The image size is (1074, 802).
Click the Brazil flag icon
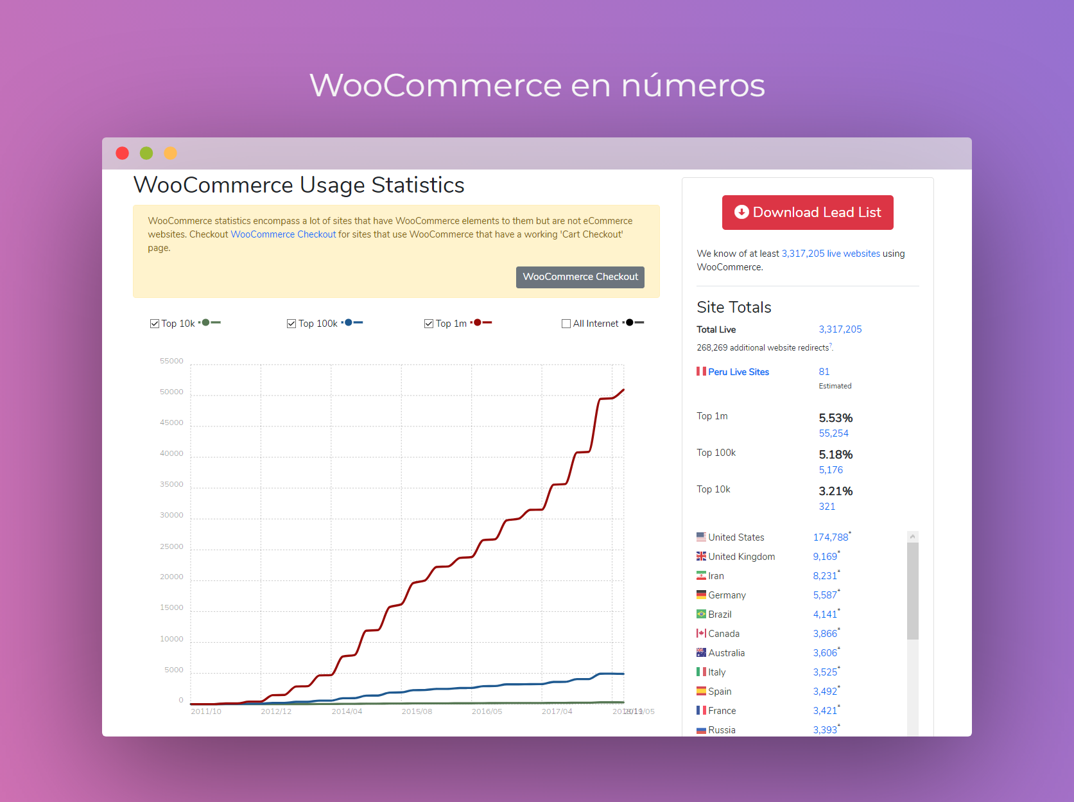[701, 614]
